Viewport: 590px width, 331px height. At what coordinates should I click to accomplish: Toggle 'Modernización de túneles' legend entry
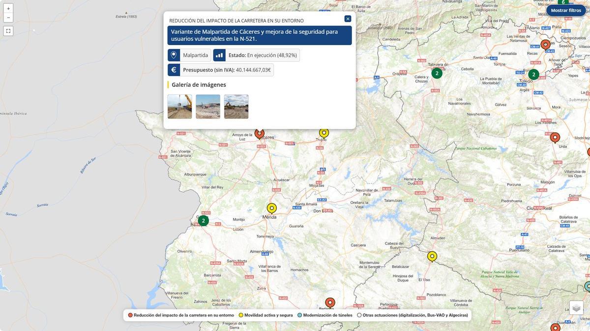point(325,315)
